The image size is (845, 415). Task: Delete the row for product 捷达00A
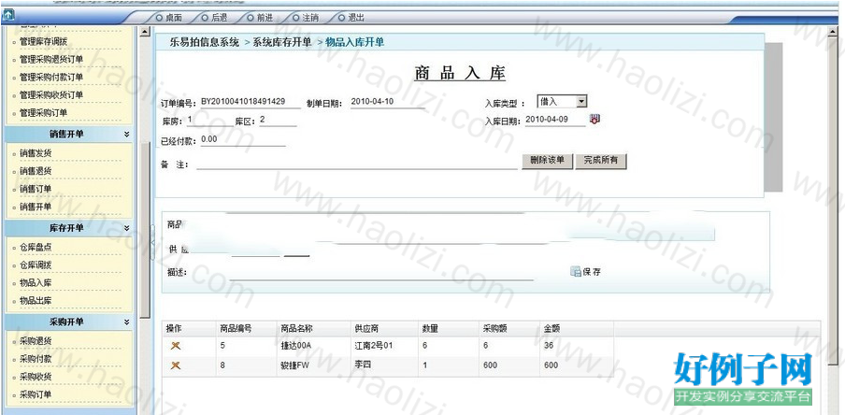pyautogui.click(x=175, y=346)
